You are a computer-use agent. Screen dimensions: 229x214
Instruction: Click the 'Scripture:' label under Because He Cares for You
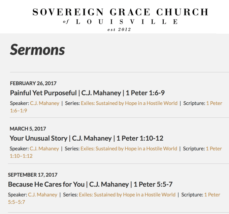click(192, 194)
